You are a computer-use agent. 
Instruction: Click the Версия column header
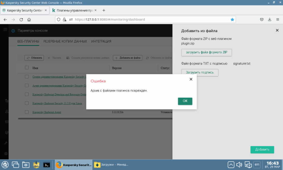117,68
